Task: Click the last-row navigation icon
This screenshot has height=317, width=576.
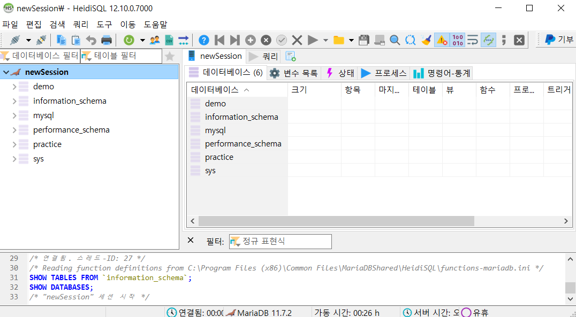Action: [x=234, y=40]
